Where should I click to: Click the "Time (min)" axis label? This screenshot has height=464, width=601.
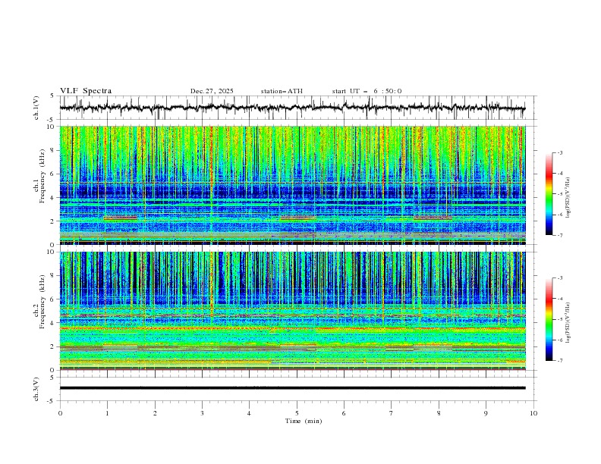point(304,421)
